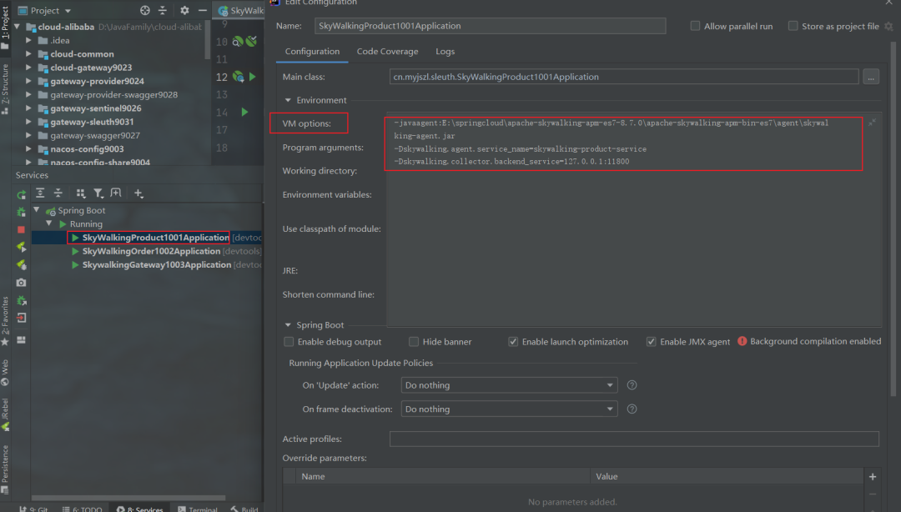Select SkyWalkingOrder1002Application in Services

point(151,251)
